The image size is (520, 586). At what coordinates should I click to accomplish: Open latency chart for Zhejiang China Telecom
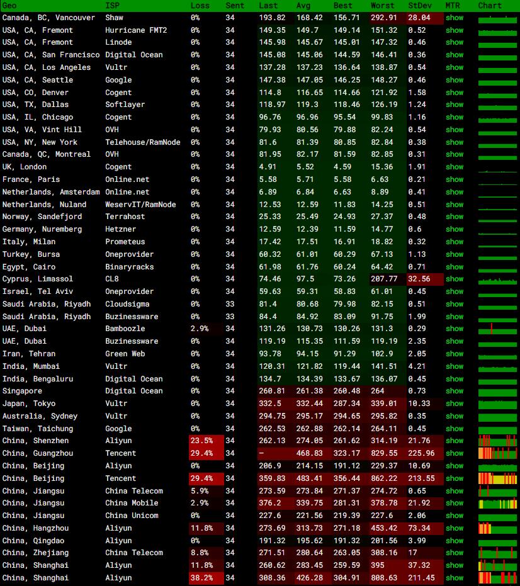[x=497, y=553]
